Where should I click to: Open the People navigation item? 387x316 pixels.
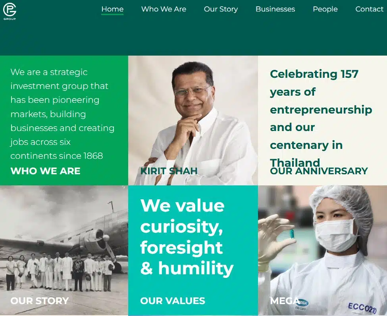(325, 9)
